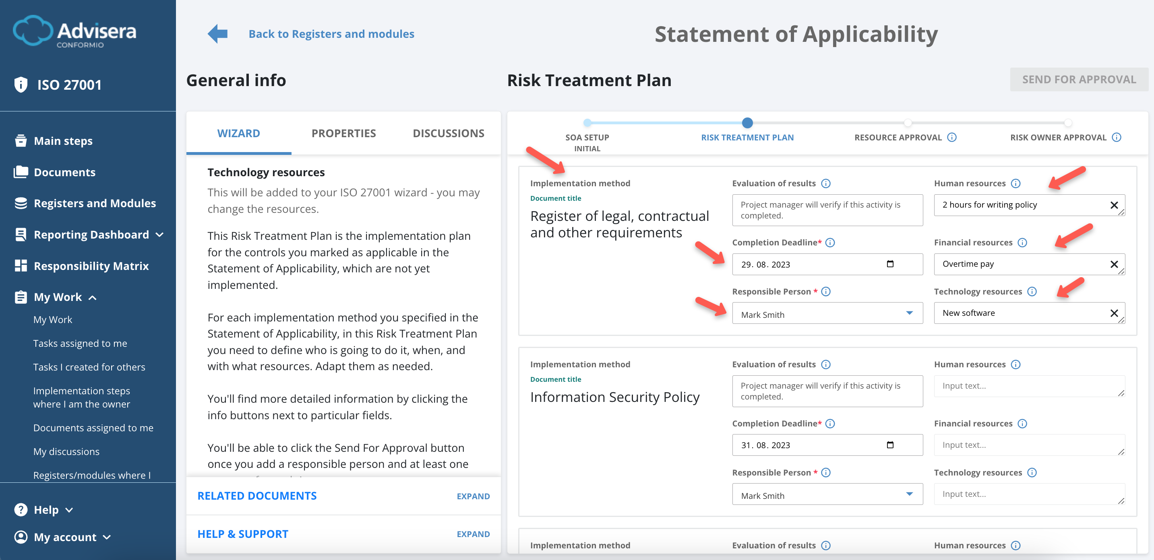Image resolution: width=1154 pixels, height=560 pixels.
Task: Open the Responsible Person dropdown showing Mark Smith
Action: point(909,314)
